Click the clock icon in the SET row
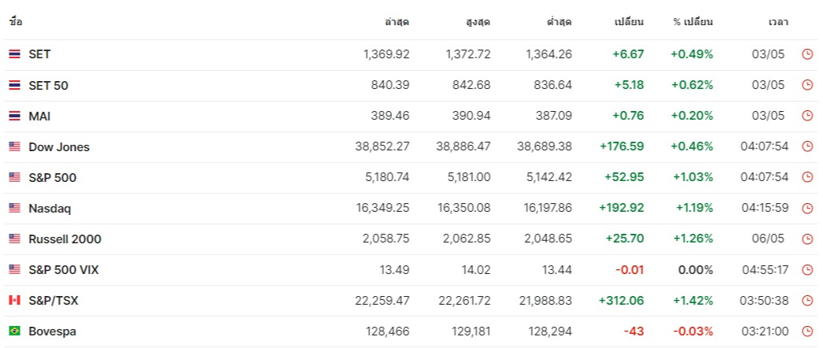Viewport: 823px width, 348px height. tap(806, 54)
